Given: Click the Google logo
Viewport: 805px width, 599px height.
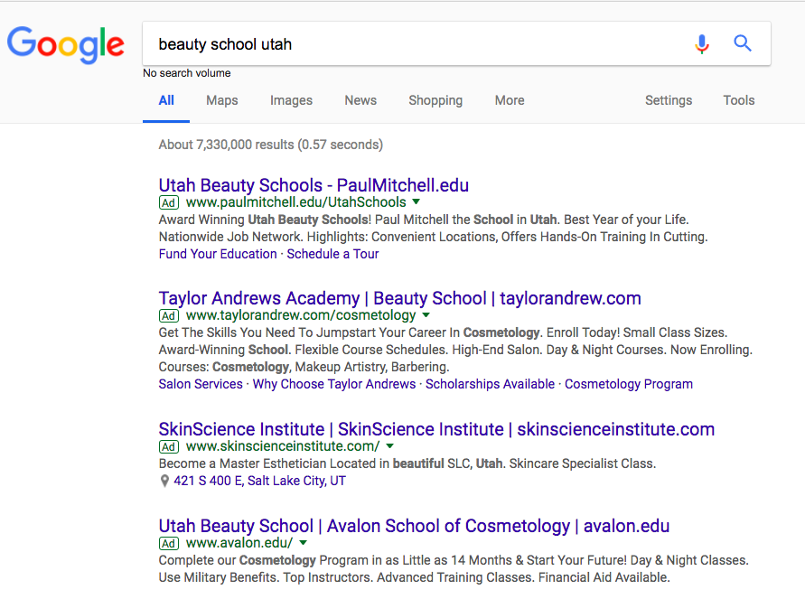Looking at the screenshot, I should [65, 44].
